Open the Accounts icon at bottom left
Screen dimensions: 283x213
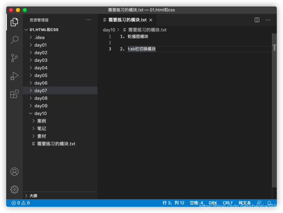tap(14, 172)
